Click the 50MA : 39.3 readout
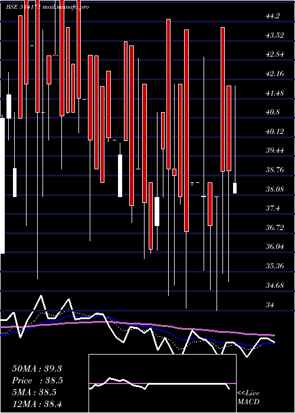This screenshot has height=413, width=295. (x=37, y=369)
